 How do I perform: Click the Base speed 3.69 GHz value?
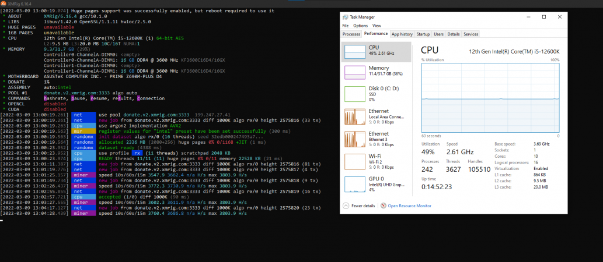542,144
